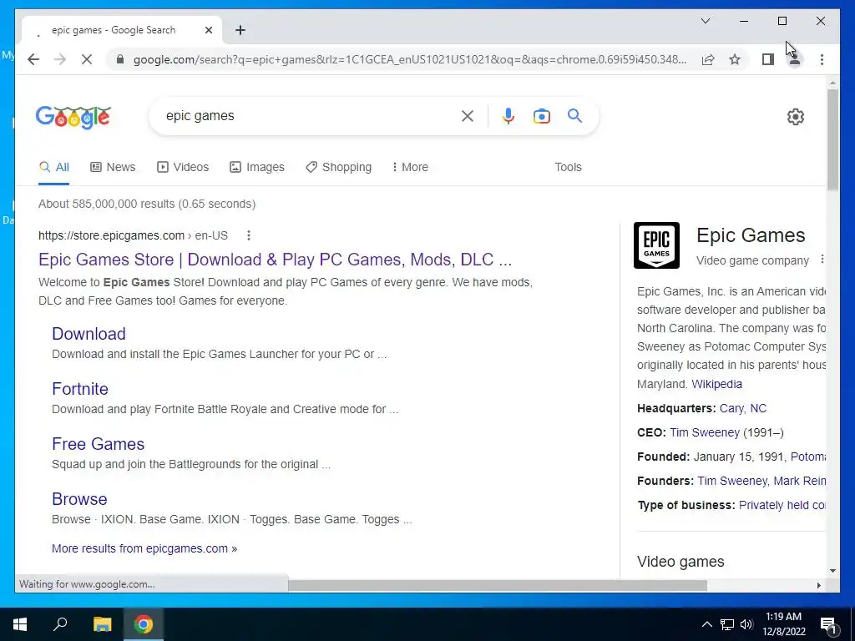
Task: Click the scroll right arrow at bottom
Action: coord(818,585)
